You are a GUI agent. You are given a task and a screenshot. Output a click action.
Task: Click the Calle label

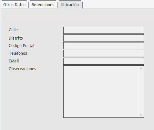click(x=13, y=30)
